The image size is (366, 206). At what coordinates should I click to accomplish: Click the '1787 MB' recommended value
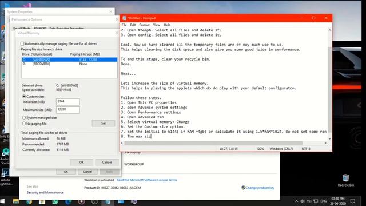62,144
